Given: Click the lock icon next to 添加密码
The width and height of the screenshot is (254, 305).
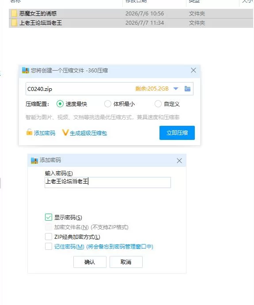Looking at the screenshot, I should tap(29, 132).
